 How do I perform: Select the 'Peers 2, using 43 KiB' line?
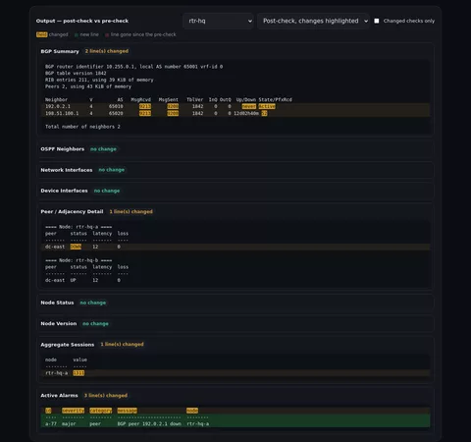88,86
